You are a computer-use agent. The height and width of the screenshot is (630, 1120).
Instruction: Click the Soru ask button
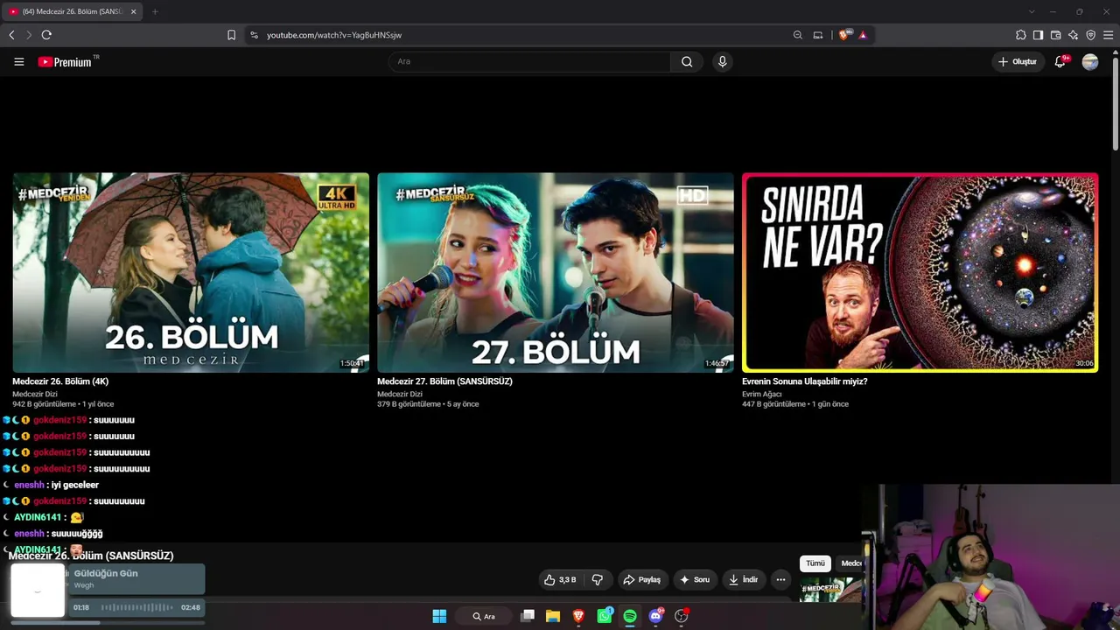pyautogui.click(x=695, y=579)
